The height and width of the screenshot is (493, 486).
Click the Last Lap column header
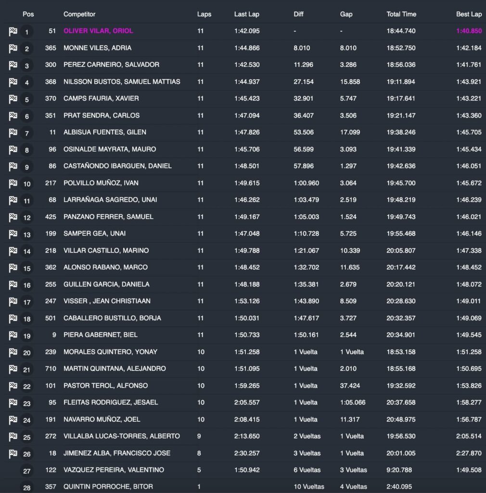[246, 14]
